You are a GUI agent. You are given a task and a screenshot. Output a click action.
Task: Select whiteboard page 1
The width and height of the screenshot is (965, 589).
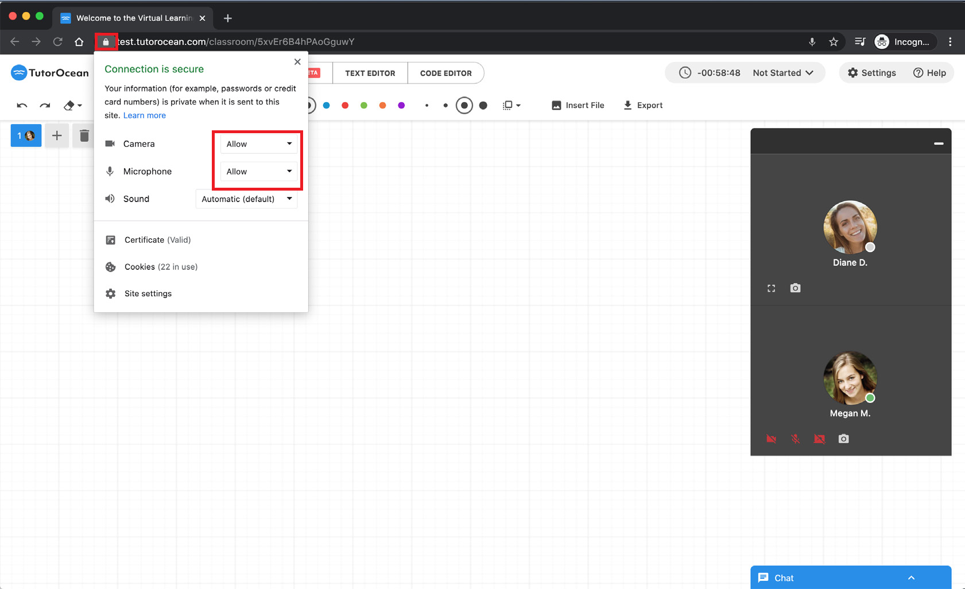tap(26, 135)
